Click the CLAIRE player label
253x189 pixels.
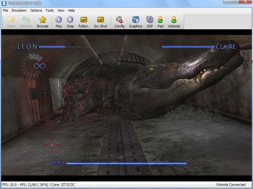point(225,47)
